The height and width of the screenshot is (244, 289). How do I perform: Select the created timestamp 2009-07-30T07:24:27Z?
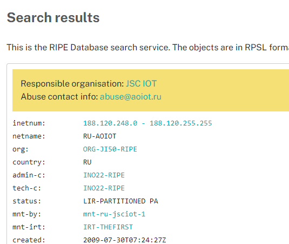click(125, 240)
